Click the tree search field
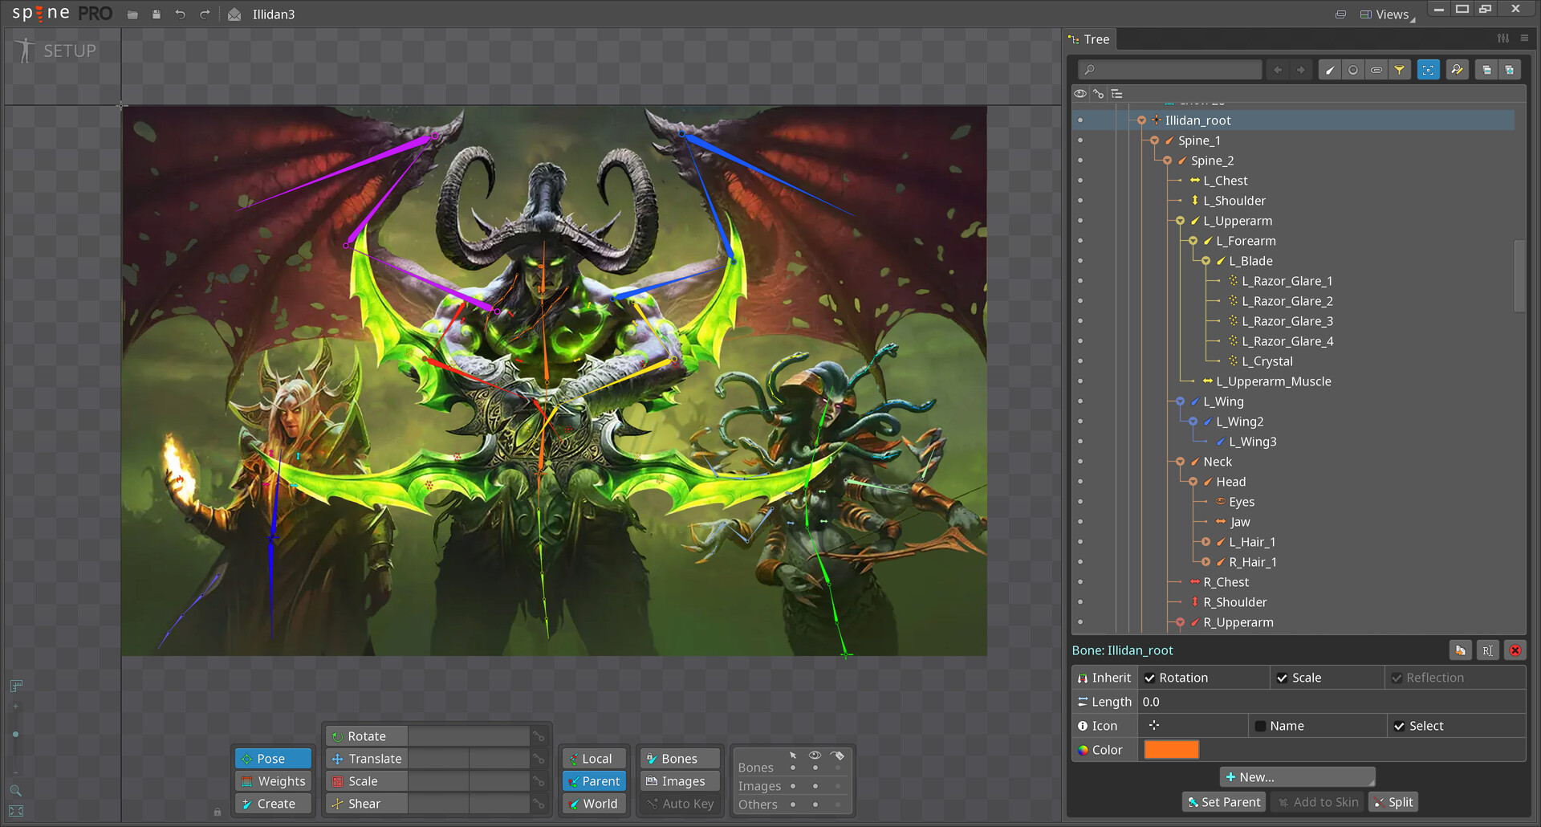 (1169, 70)
